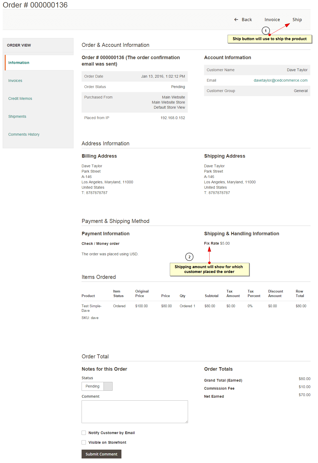Switch to Credit Memos tab

[20, 98]
